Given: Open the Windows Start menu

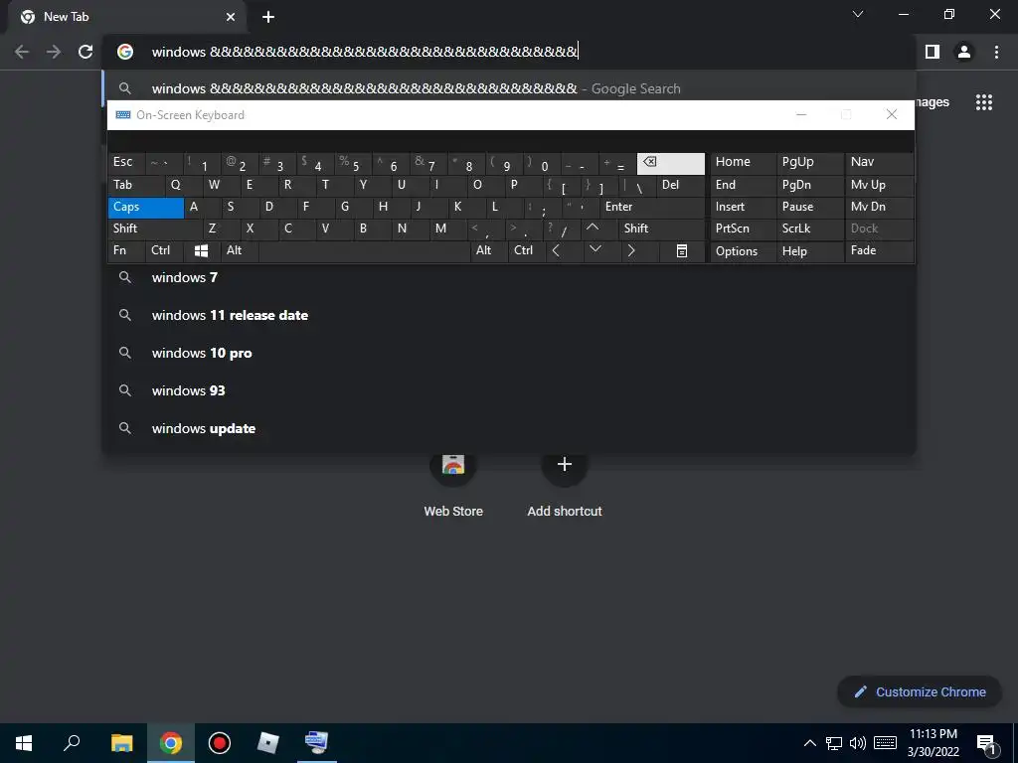Looking at the screenshot, I should pyautogui.click(x=24, y=743).
